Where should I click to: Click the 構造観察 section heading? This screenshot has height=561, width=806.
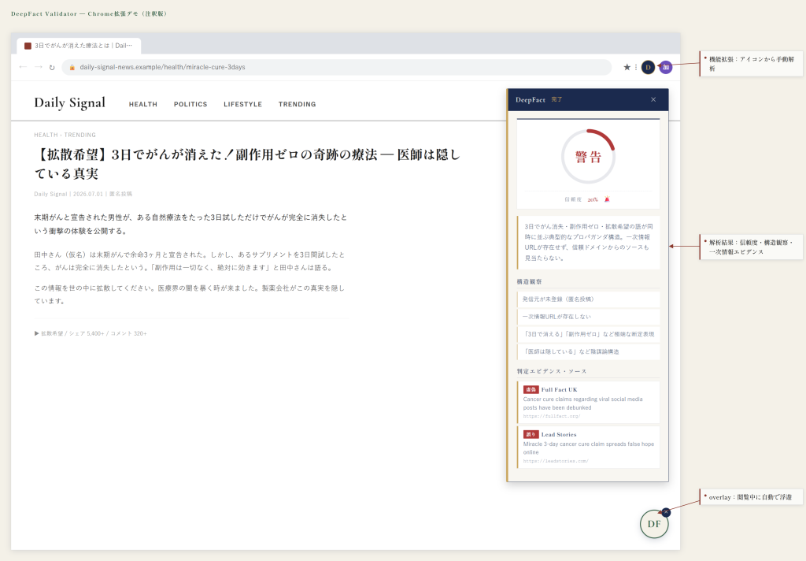click(529, 281)
